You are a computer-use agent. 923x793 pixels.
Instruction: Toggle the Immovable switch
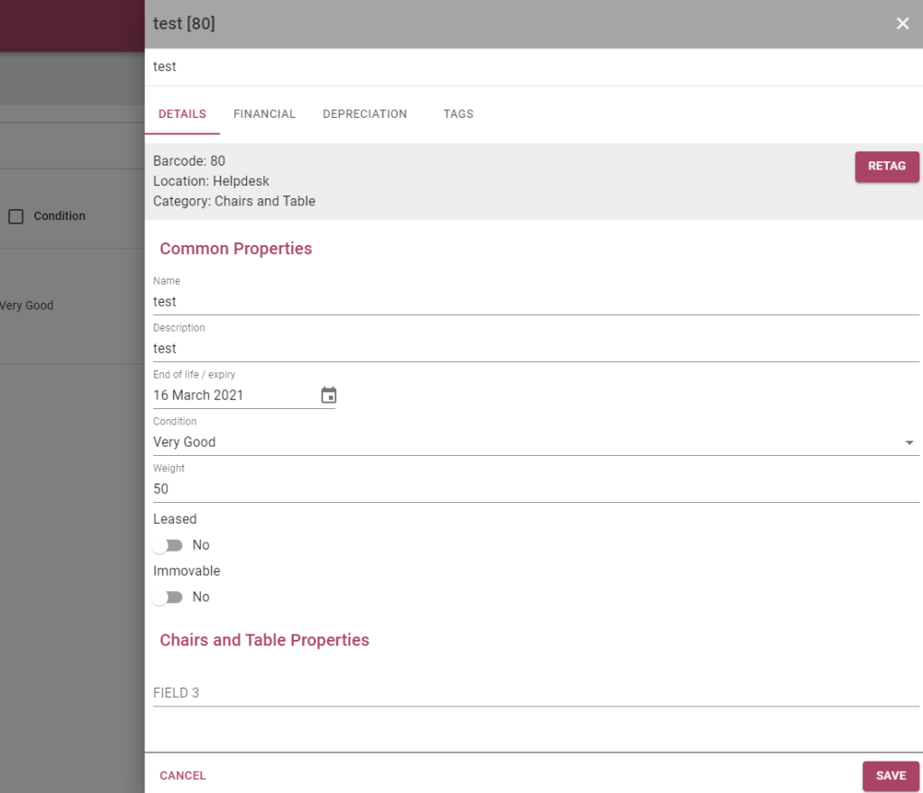point(168,597)
